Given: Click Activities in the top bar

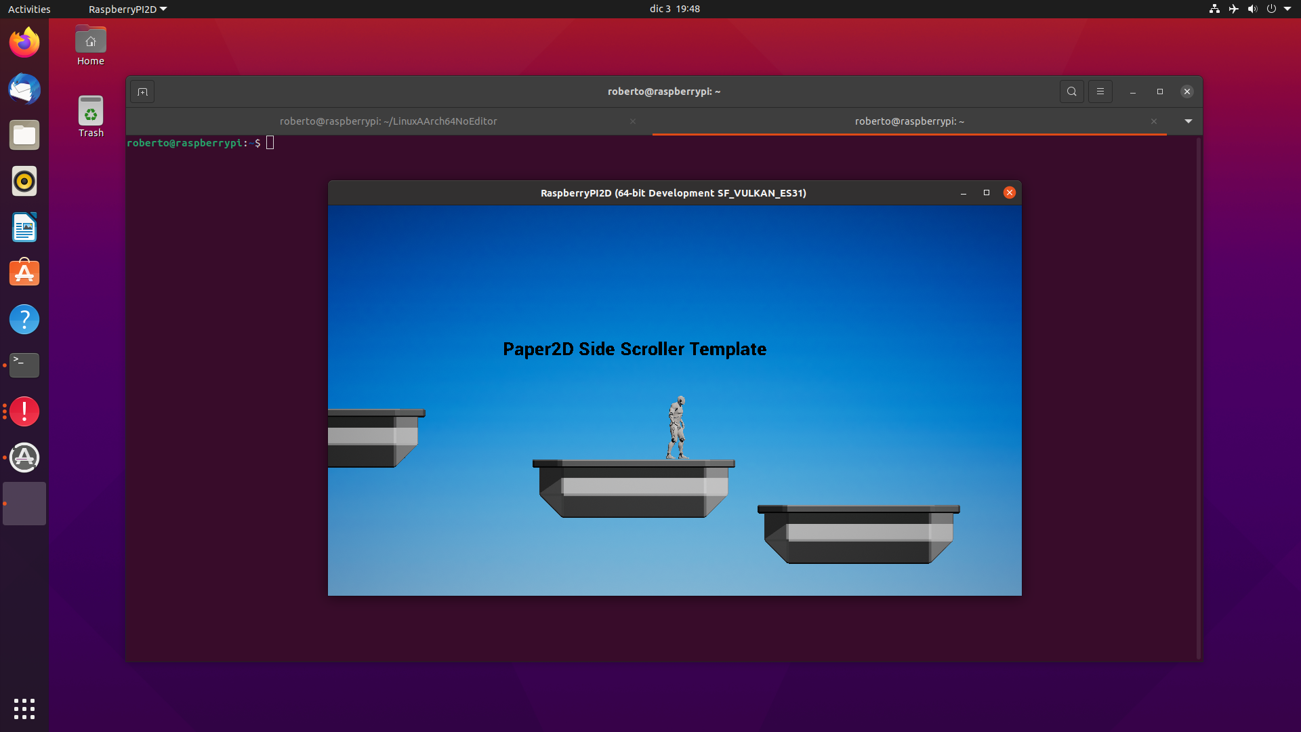Looking at the screenshot, I should point(29,9).
